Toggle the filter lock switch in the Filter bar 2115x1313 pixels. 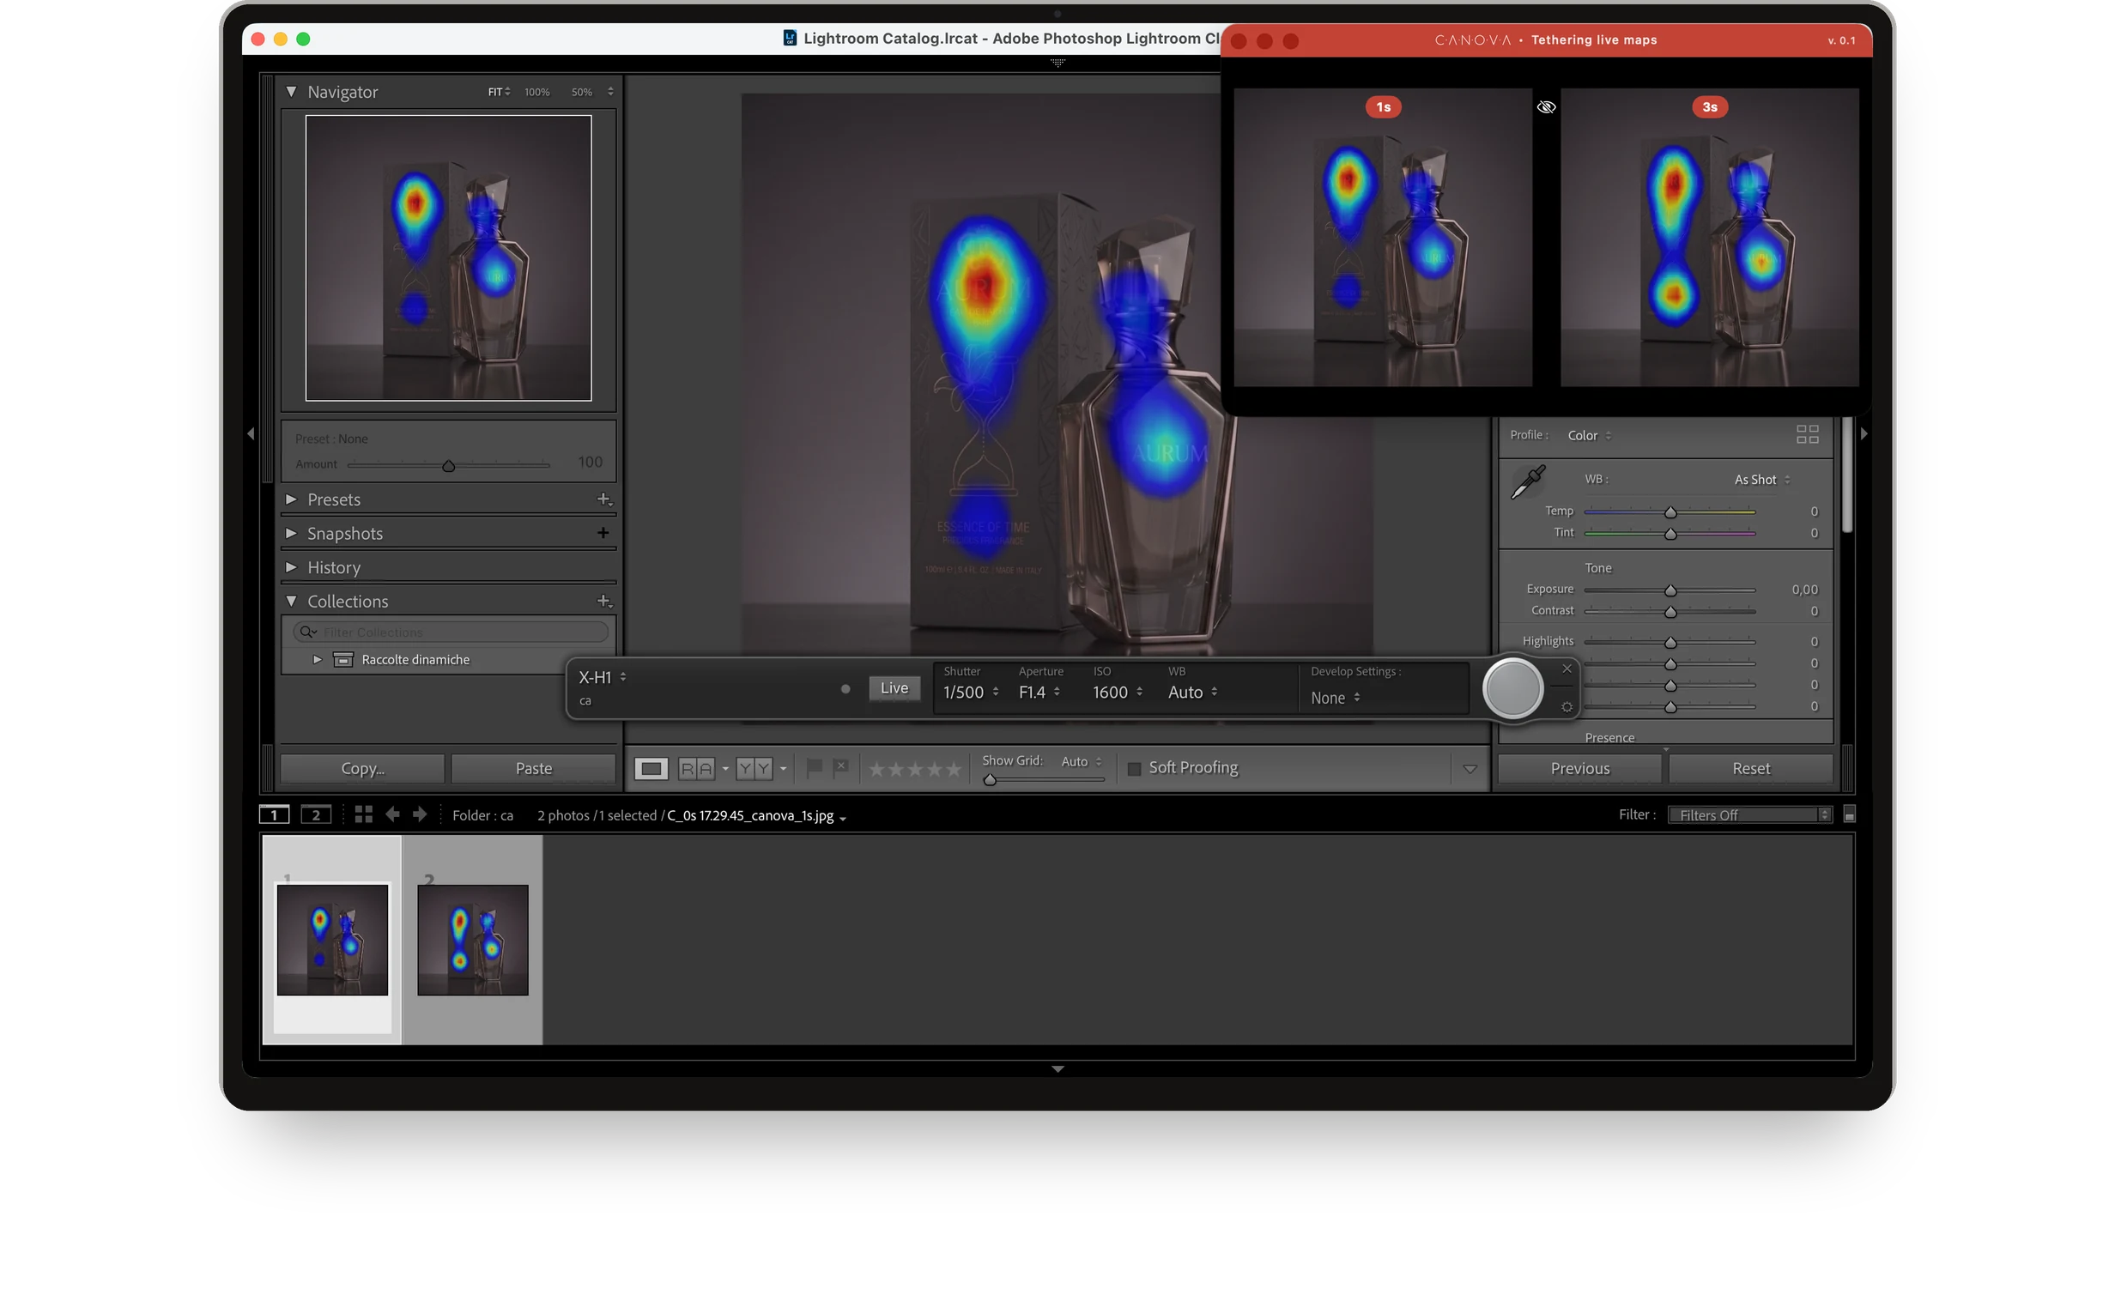pyautogui.click(x=1849, y=814)
